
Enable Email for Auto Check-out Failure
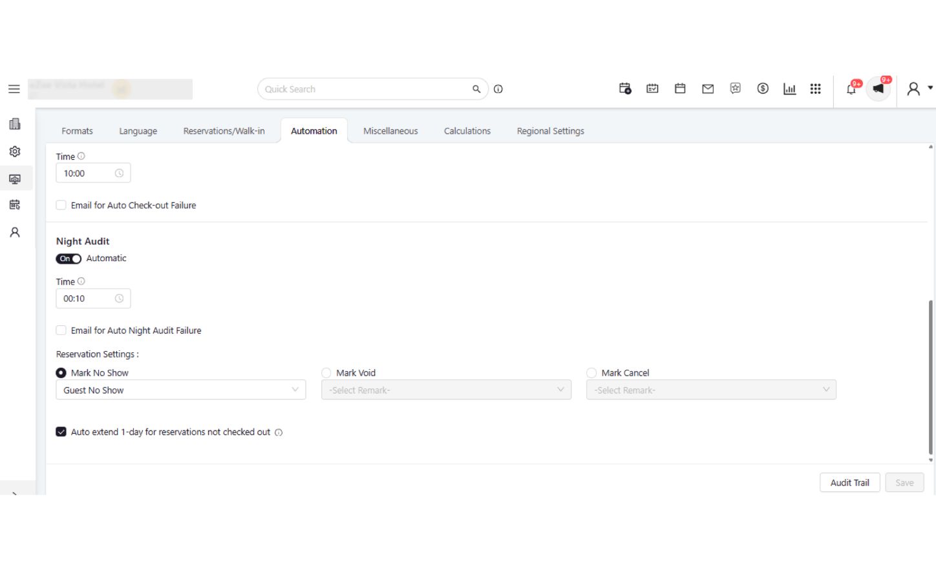61,205
